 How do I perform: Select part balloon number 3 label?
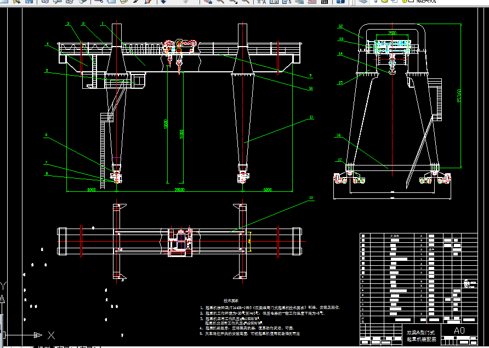[x=68, y=24]
